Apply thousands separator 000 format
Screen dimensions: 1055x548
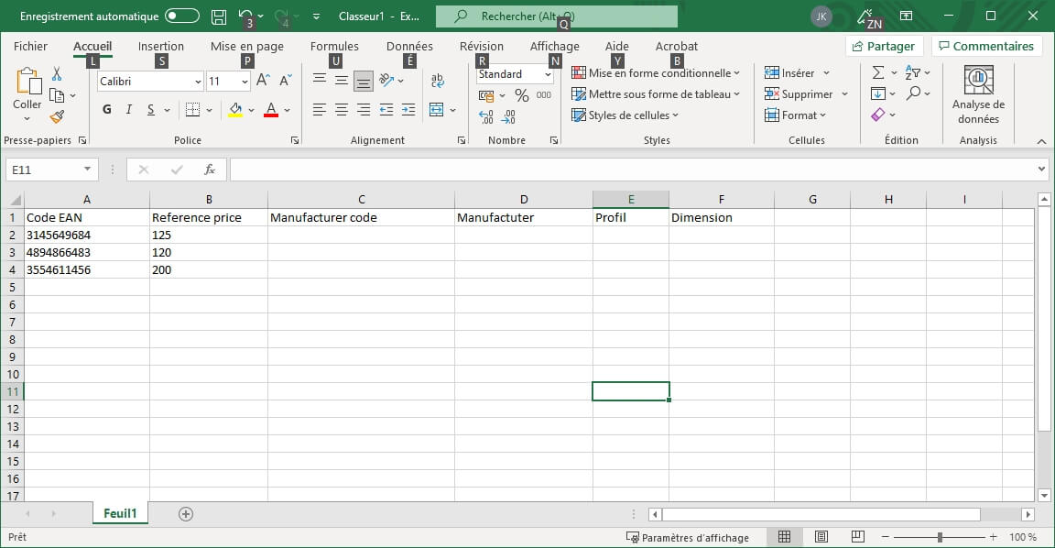pos(544,95)
